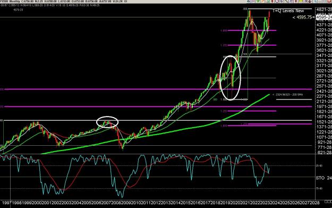Click the red candlestick toolbar icon

[273, 1]
